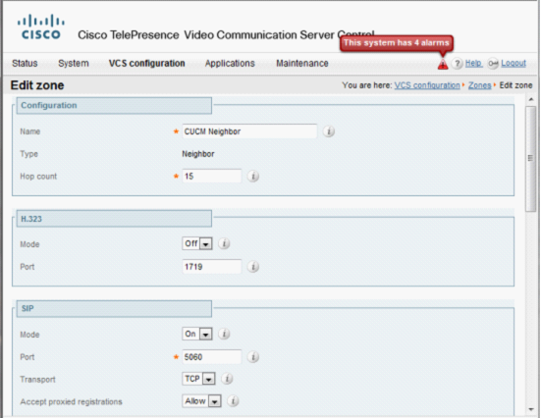The image size is (541, 418).
Task: Click the 'Transport' label
Action: [x=37, y=380]
